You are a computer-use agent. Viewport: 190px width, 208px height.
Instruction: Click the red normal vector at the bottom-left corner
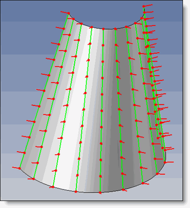coord(16,168)
